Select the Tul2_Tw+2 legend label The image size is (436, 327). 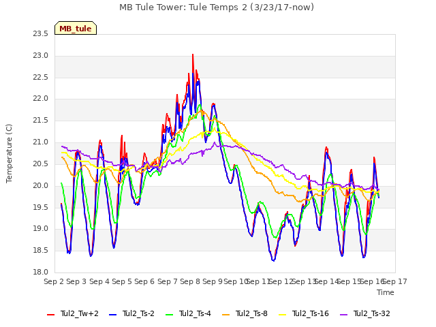coord(80,313)
